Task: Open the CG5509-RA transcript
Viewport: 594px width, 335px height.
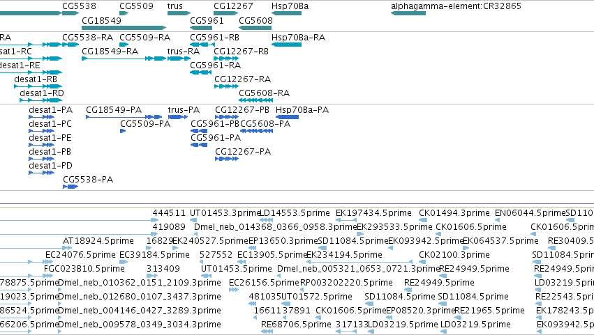Action: (145, 38)
